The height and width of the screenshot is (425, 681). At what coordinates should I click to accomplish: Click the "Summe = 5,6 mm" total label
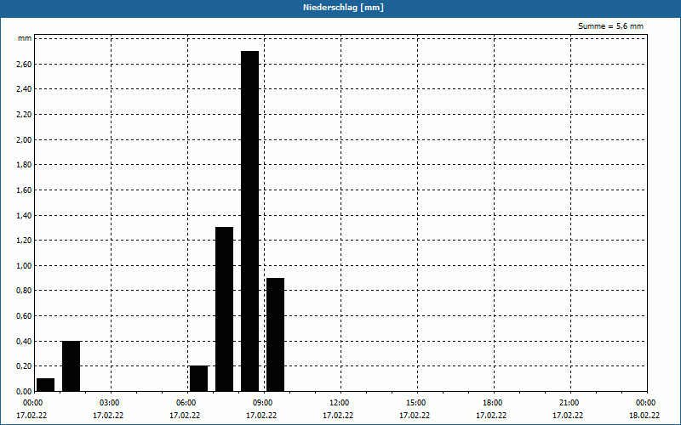click(x=610, y=26)
